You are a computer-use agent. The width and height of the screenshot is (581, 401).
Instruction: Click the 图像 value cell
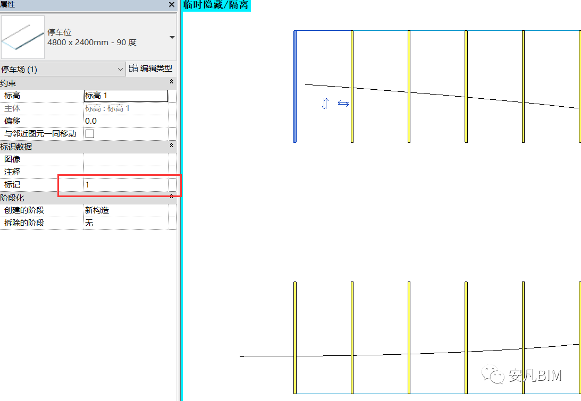(126, 159)
